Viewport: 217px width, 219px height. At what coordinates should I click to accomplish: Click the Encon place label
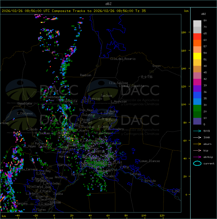(156, 66)
